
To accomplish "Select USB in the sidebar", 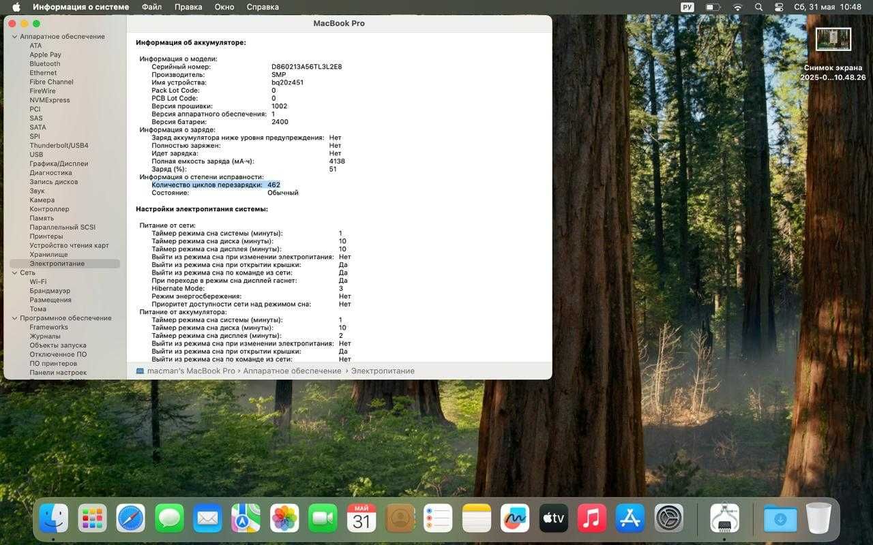I will coord(36,155).
